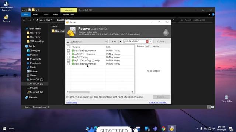Check New Text Document.rar checkbox
The height and width of the screenshot is (132, 236).
[69, 64]
